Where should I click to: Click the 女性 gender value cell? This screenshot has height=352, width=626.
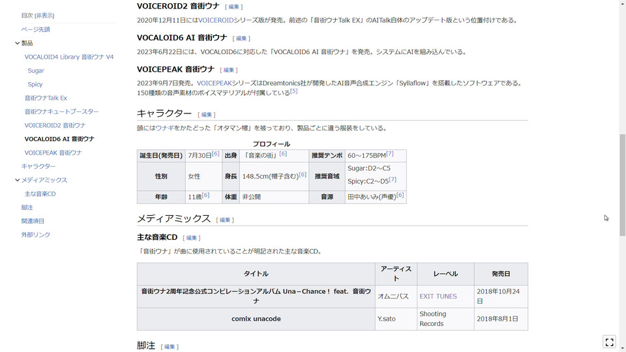(x=203, y=177)
